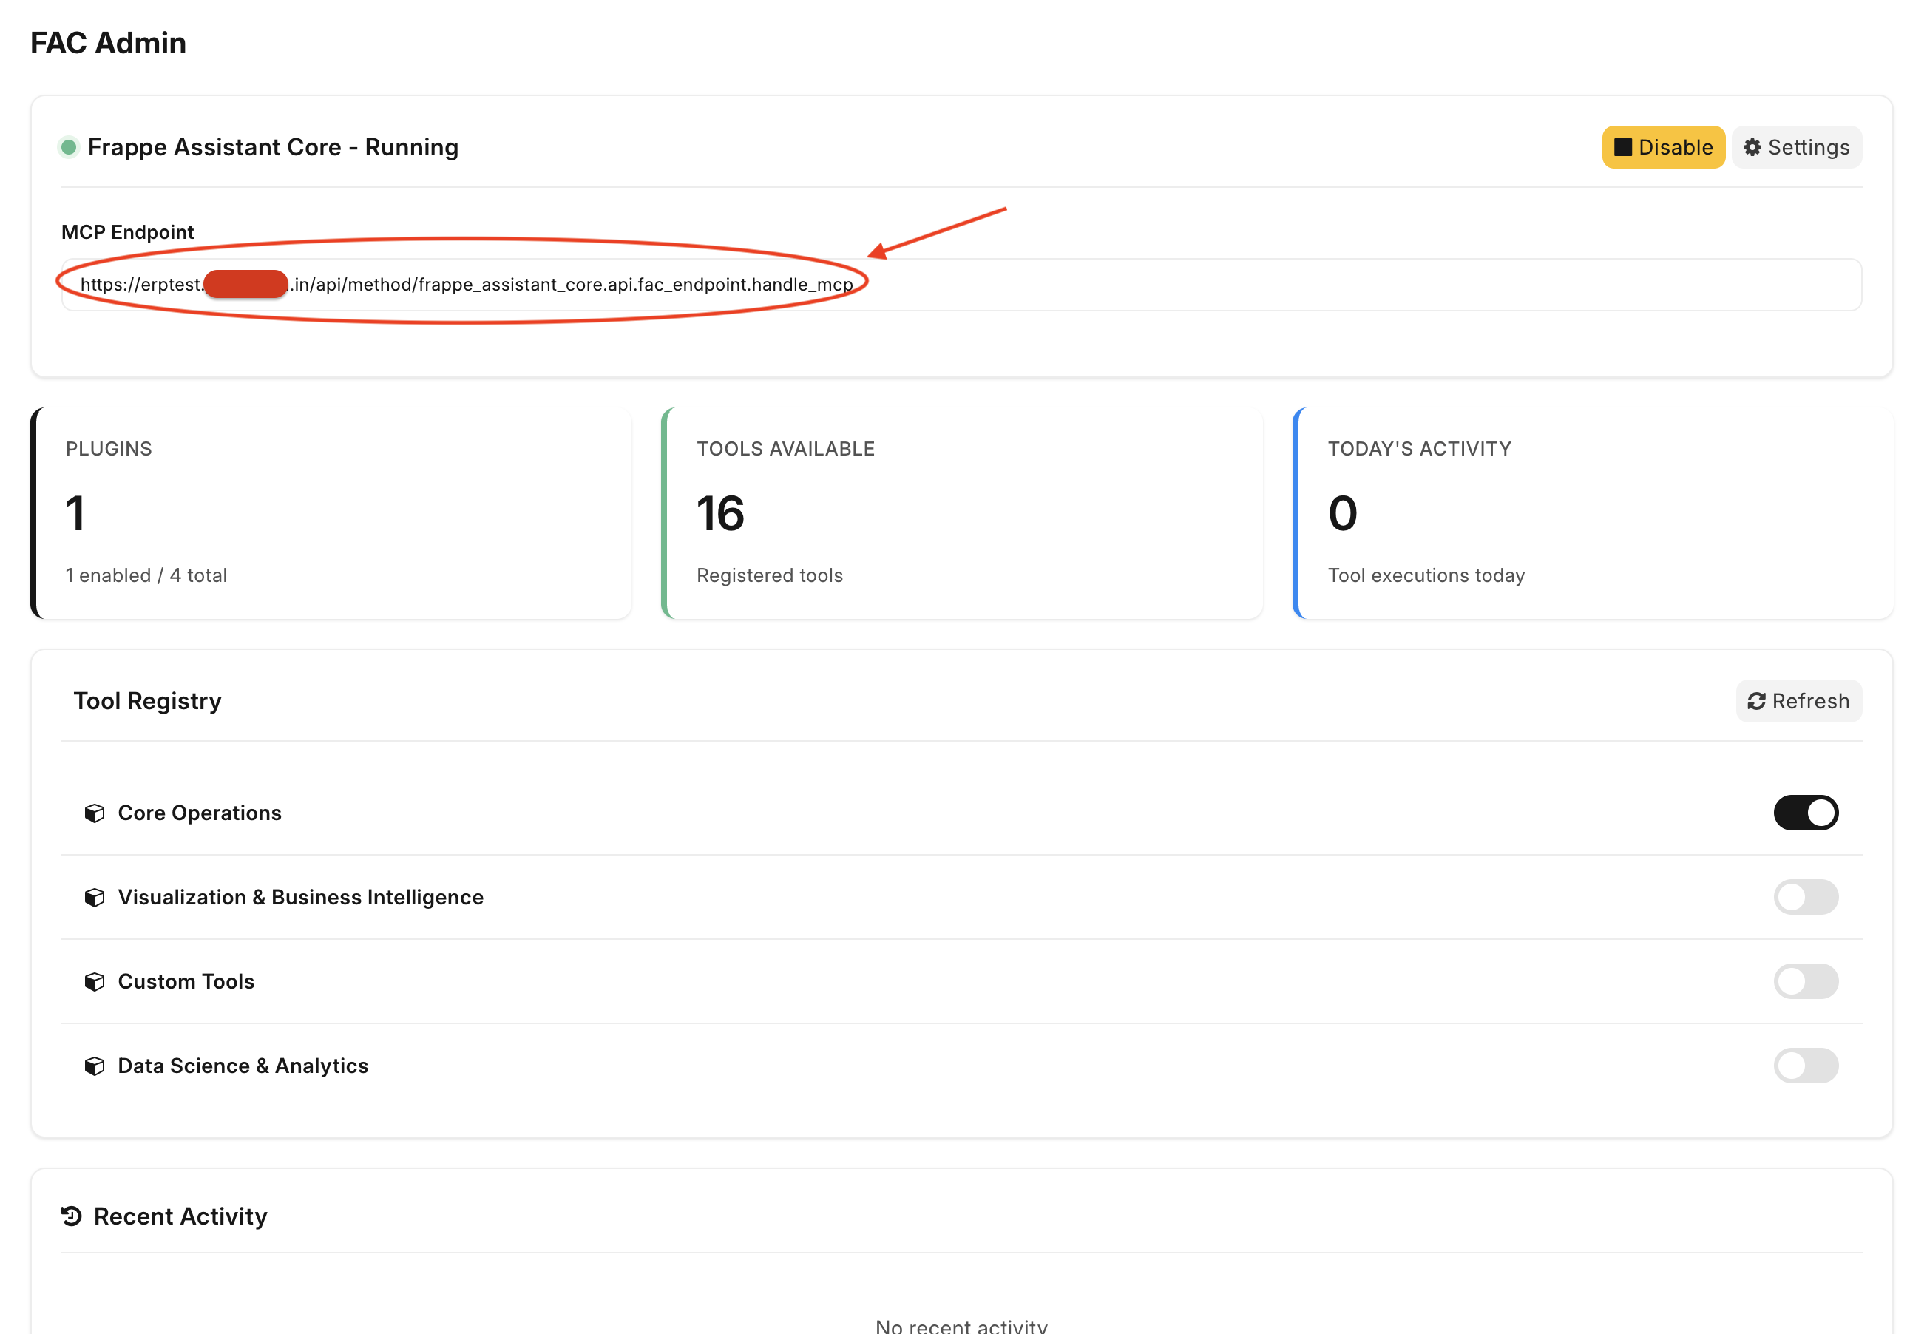Screen dimensions: 1927x1334
Task: Click the Data Science & Analytics package icon
Action: coord(95,1066)
